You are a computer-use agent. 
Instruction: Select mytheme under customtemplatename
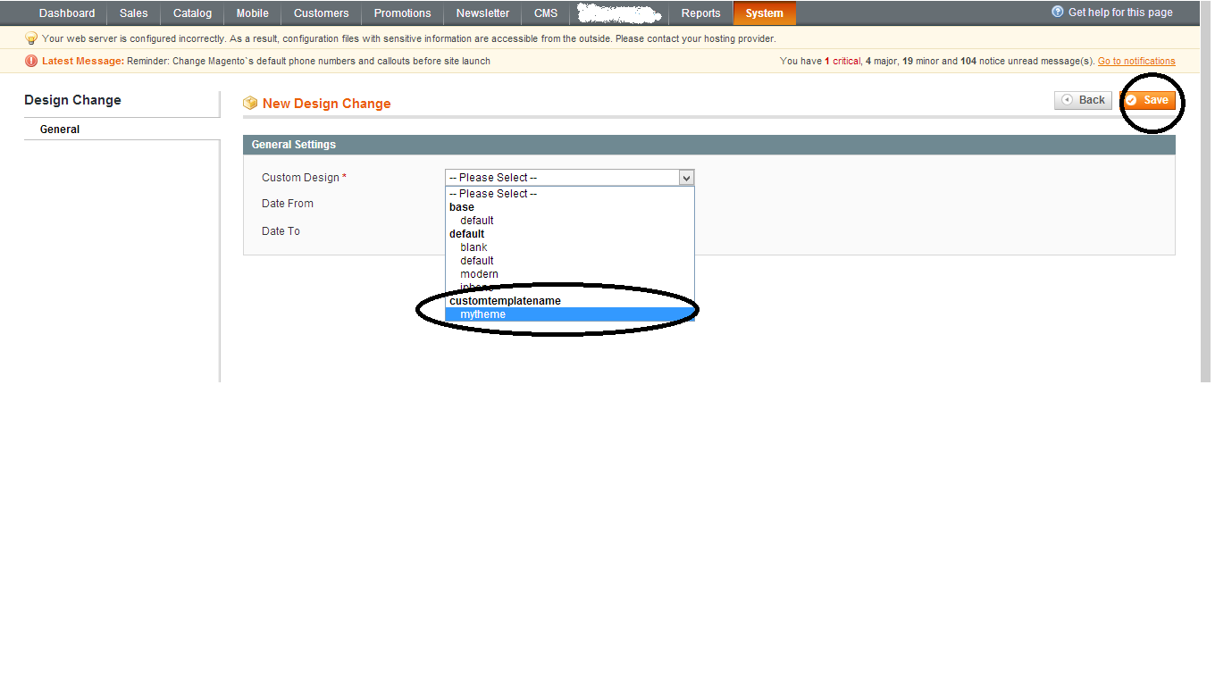pos(482,314)
